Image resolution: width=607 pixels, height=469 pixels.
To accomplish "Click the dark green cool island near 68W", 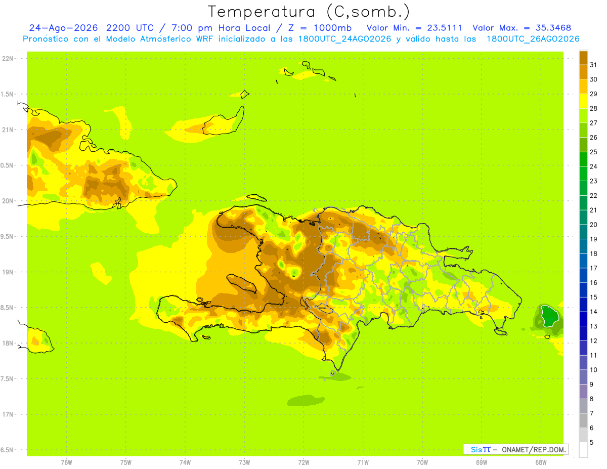I will pyautogui.click(x=549, y=316).
